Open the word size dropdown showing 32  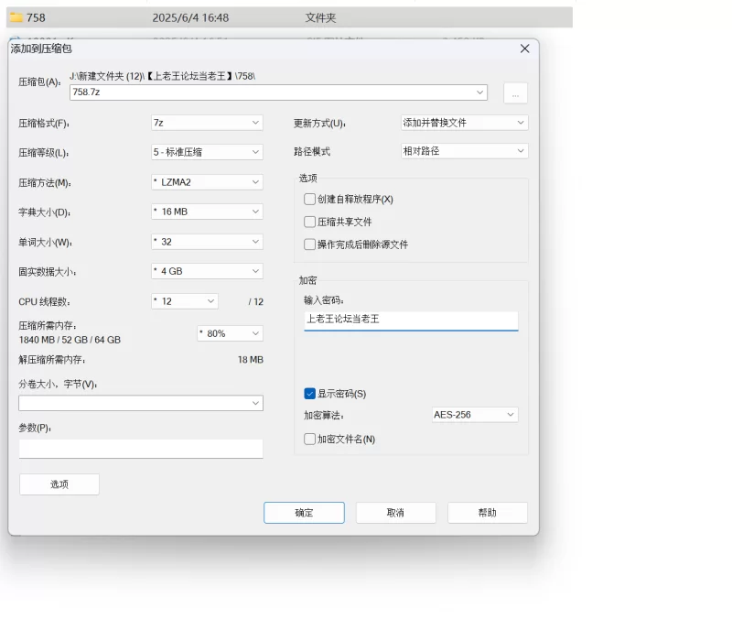pos(207,243)
